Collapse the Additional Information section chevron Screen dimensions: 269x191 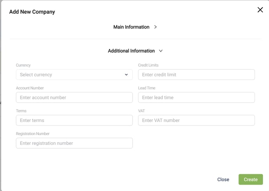tap(161, 51)
